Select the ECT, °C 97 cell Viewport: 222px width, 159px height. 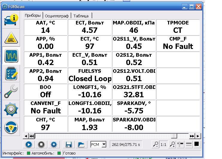(90, 43)
